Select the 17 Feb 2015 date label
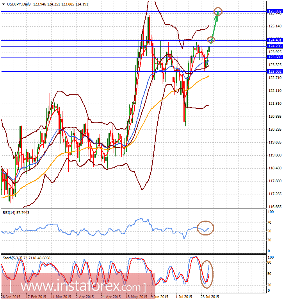Image resolution: width=283 pixels, height=300 pixels. pos(36,296)
